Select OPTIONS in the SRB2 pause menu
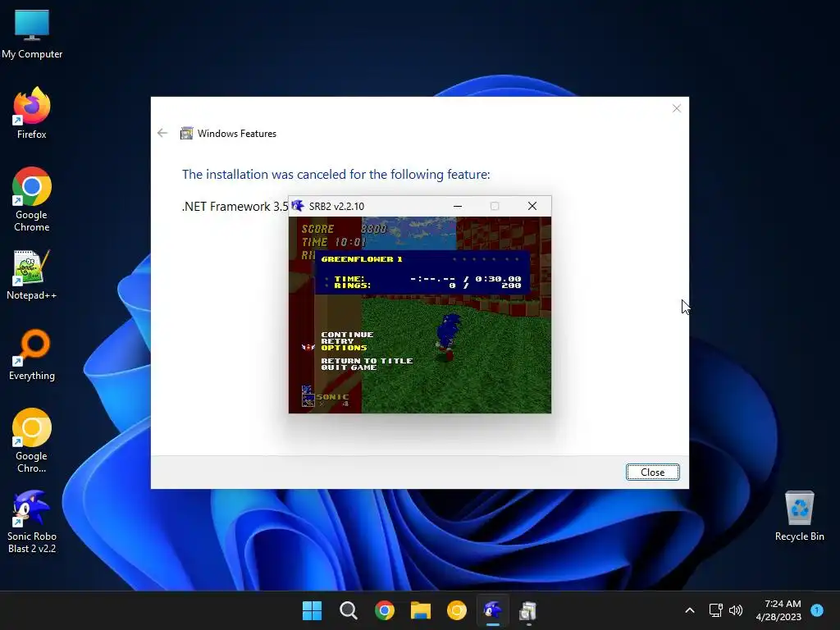 coord(344,348)
